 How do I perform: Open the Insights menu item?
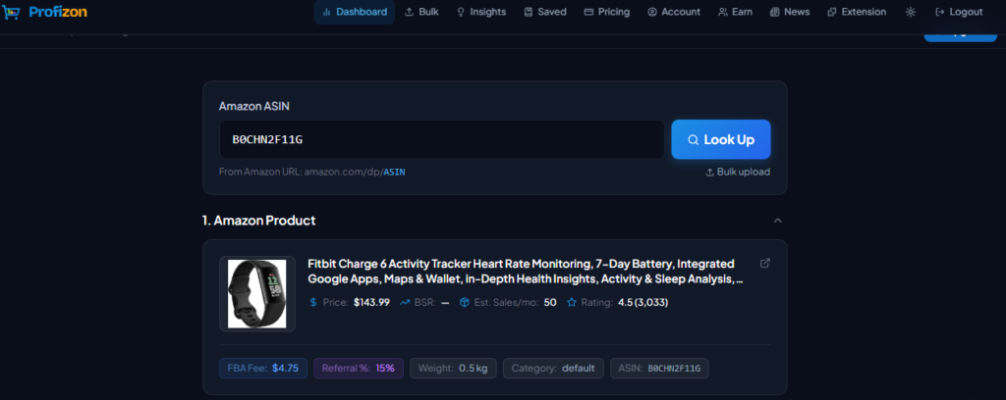481,12
